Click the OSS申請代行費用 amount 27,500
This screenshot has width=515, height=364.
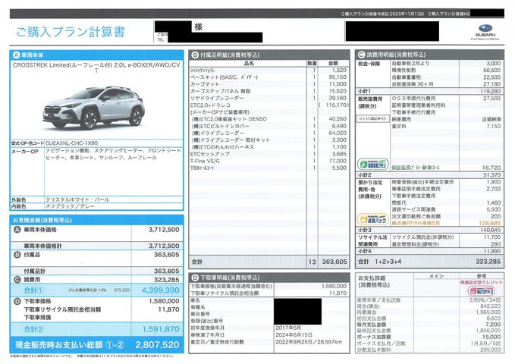click(x=491, y=99)
